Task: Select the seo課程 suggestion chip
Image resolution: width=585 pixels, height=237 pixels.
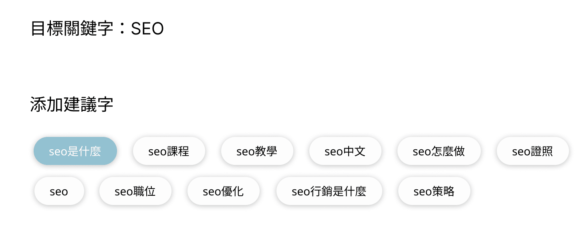Action: click(169, 151)
